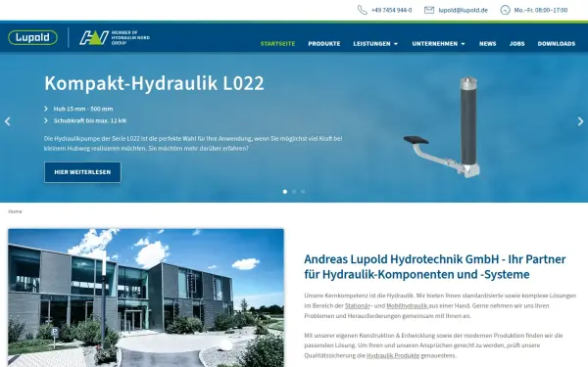588x367 pixels.
Task: Click the Hub 15 mm - 500 mm text
Action: (x=83, y=109)
